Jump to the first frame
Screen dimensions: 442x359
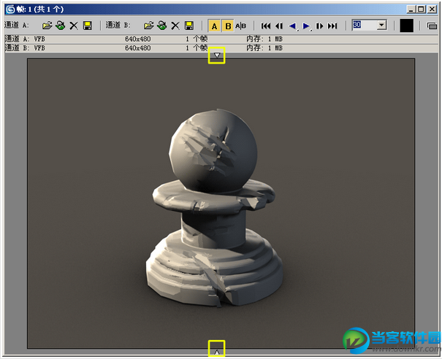265,26
